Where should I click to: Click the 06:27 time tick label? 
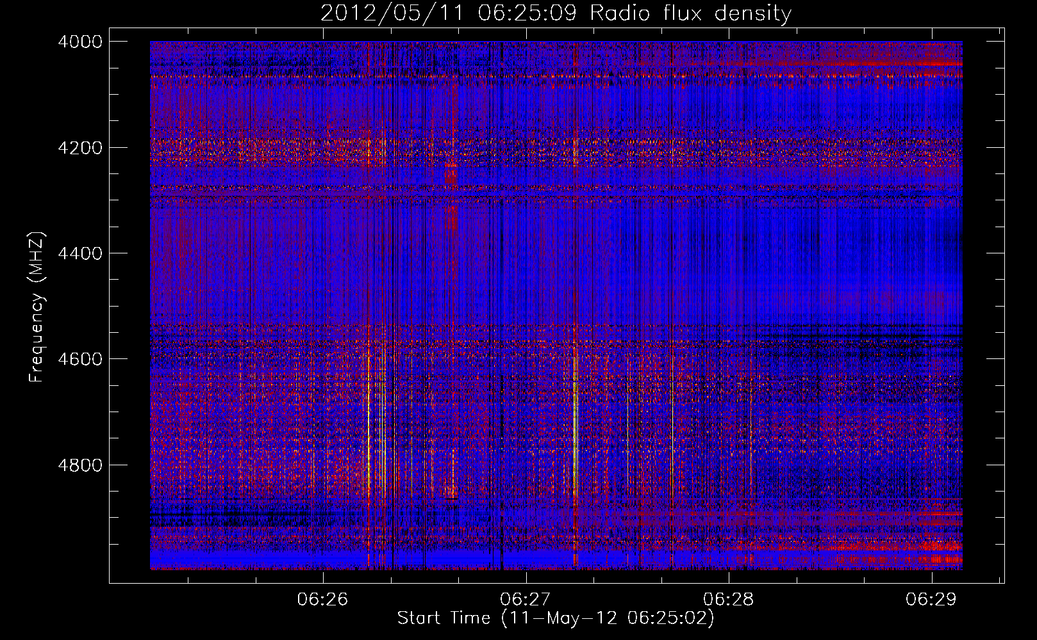[526, 599]
